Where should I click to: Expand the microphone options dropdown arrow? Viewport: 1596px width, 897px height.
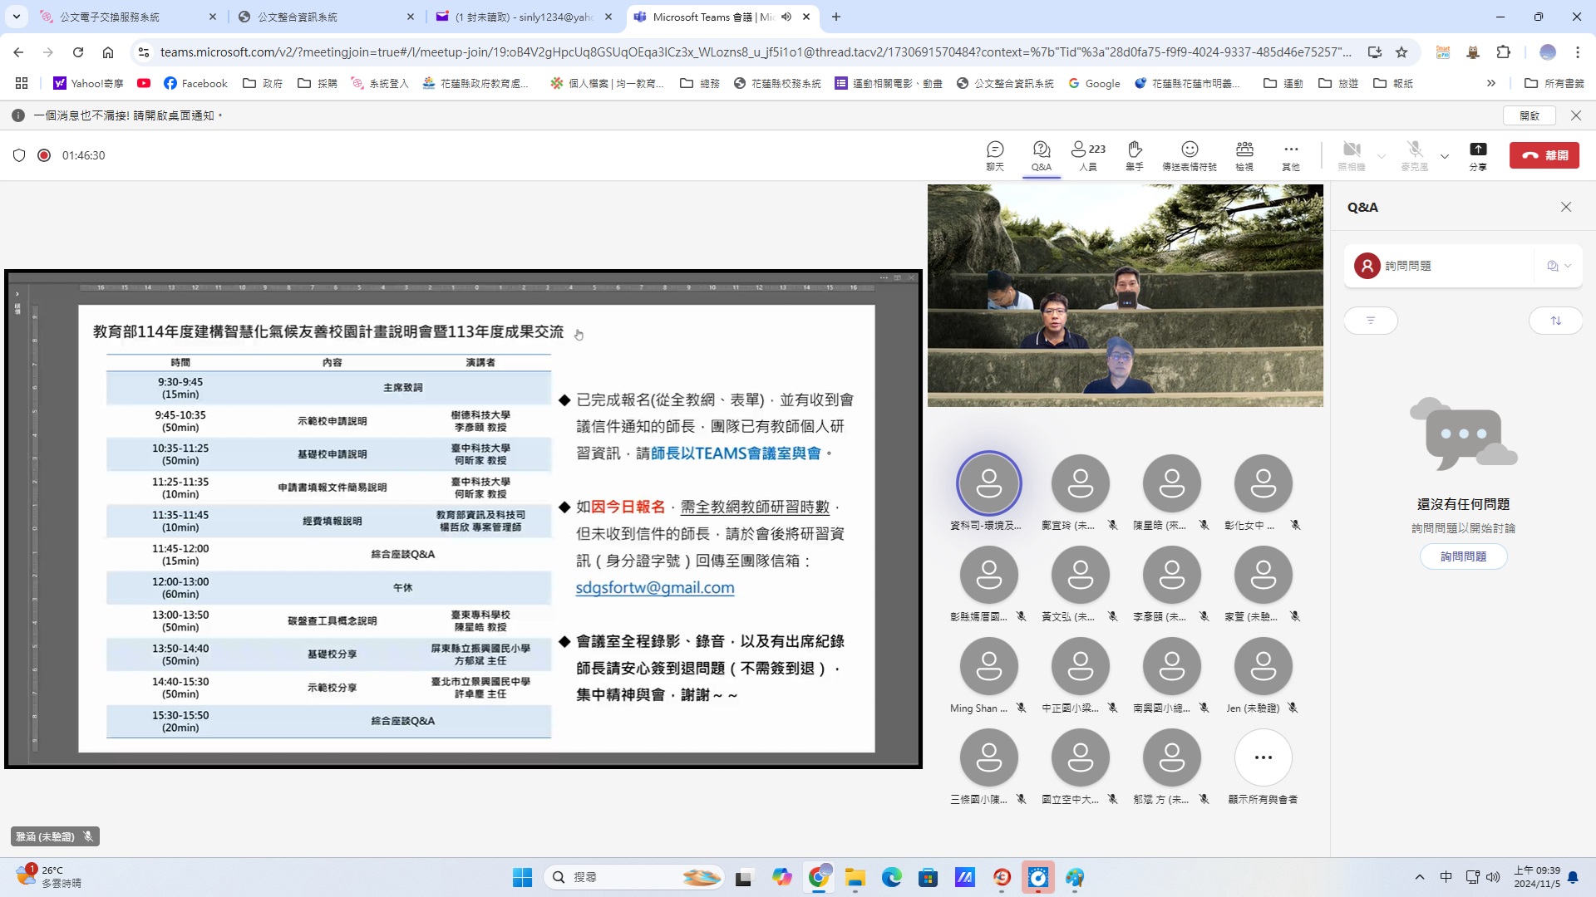(x=1445, y=156)
